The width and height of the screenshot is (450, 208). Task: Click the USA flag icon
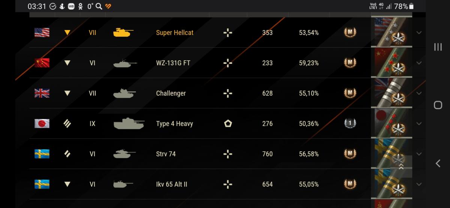[42, 33]
